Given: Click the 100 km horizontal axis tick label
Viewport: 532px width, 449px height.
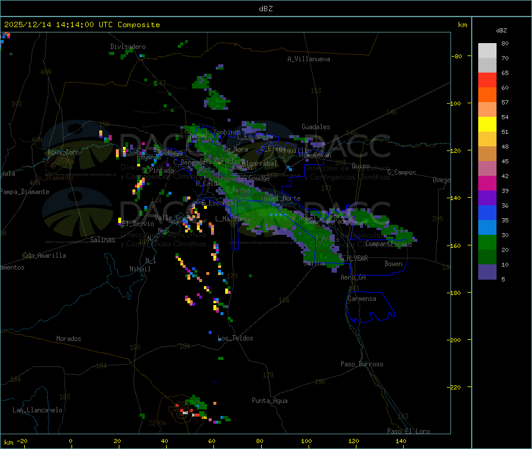Looking at the screenshot, I should pos(306,441).
